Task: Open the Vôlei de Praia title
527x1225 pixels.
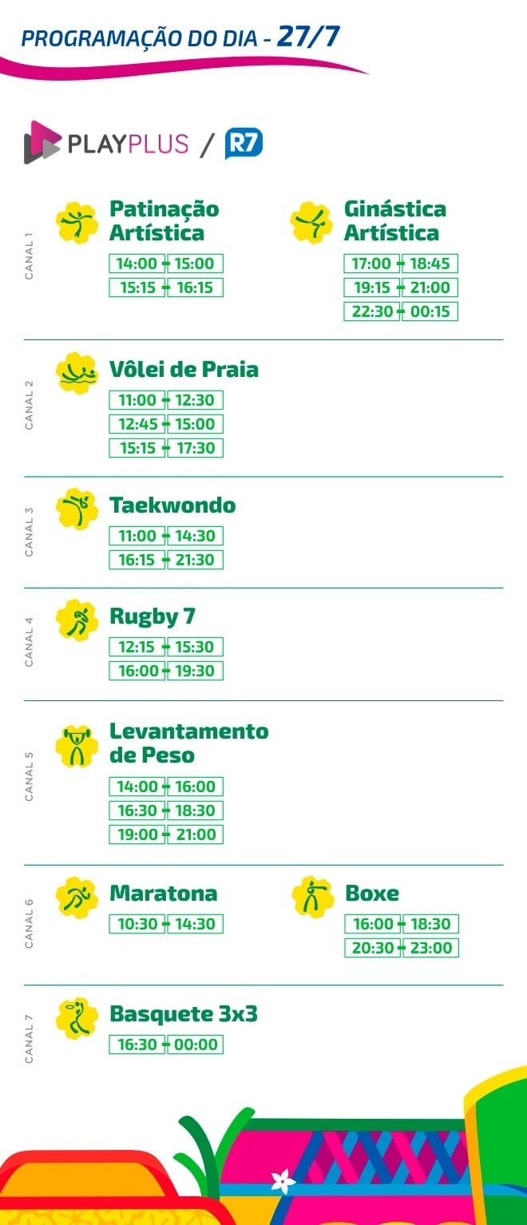Action: pos(184,370)
